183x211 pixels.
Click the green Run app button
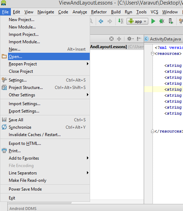[x=153, y=21]
